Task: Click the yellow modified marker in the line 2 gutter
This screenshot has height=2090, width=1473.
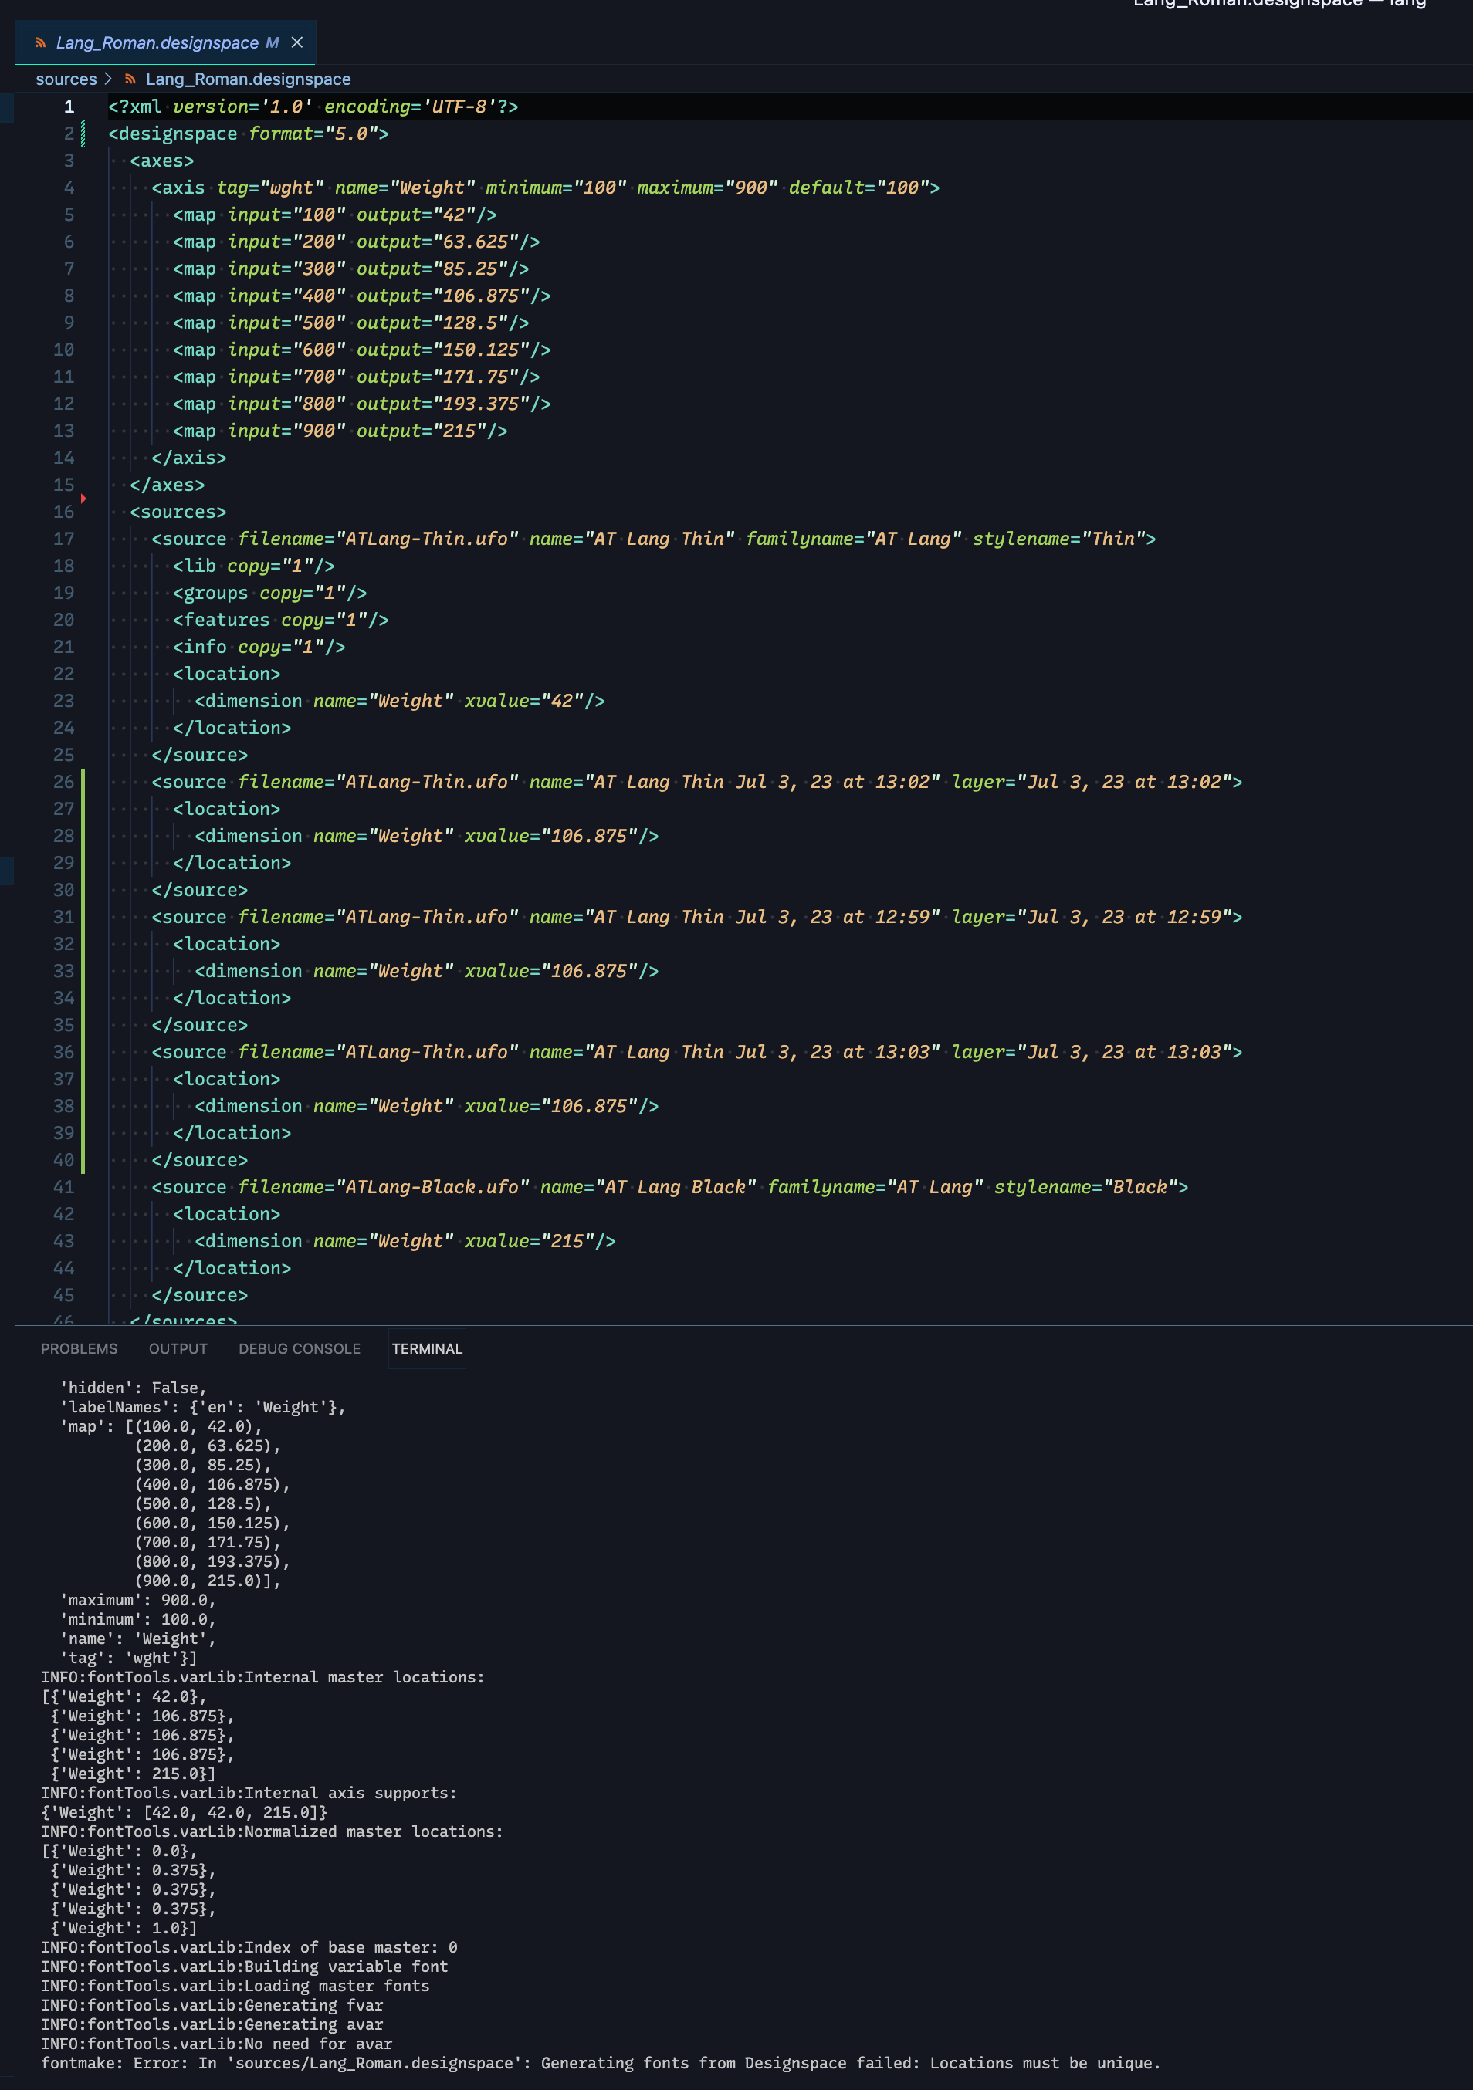Action: 83,134
